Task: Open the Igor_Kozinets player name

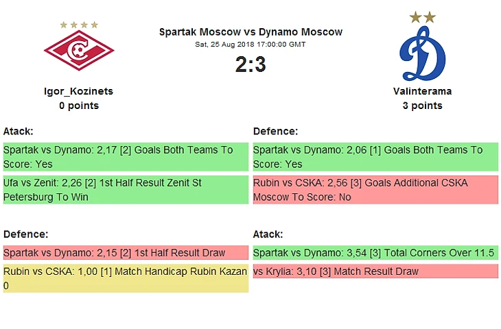Action: (79, 91)
